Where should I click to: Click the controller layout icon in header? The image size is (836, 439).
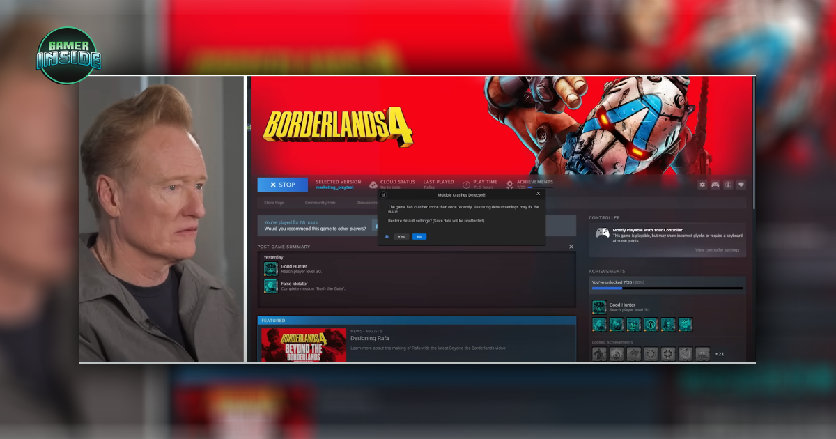pyautogui.click(x=715, y=185)
